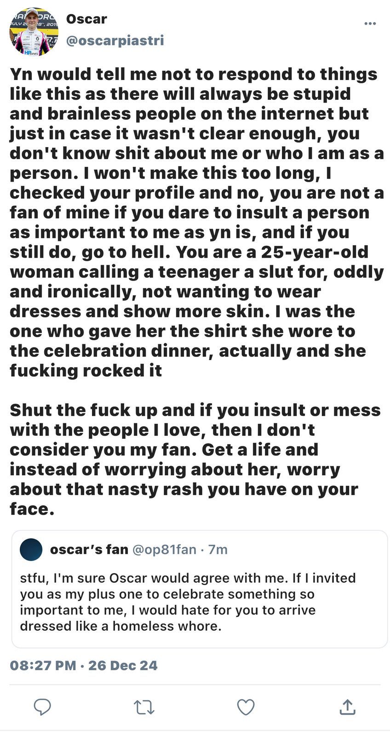390x736 pixels.
Task: Open Oscar's profile picture
Action: pyautogui.click(x=34, y=31)
